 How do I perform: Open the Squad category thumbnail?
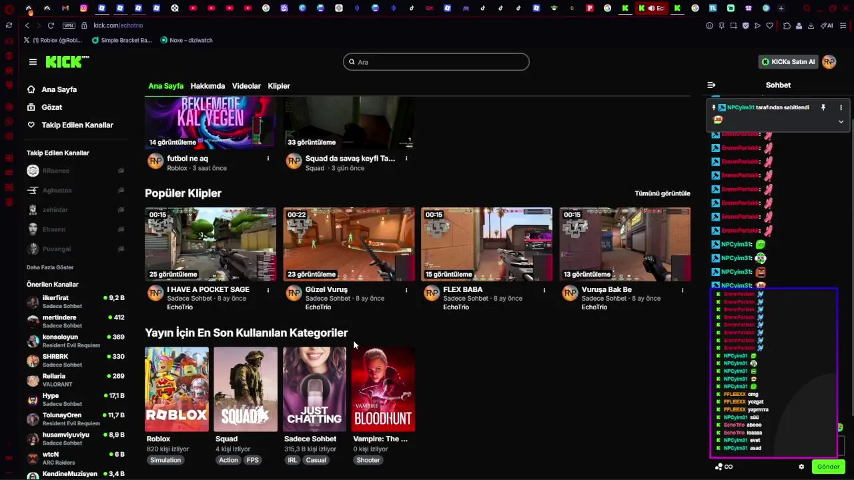[246, 389]
